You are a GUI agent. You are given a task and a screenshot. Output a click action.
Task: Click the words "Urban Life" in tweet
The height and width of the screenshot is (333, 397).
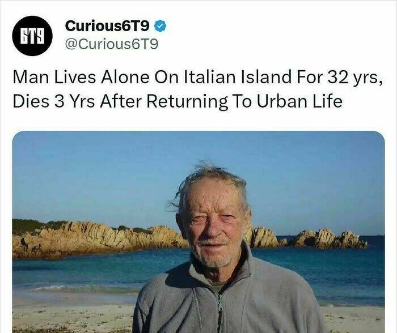[x=299, y=101]
